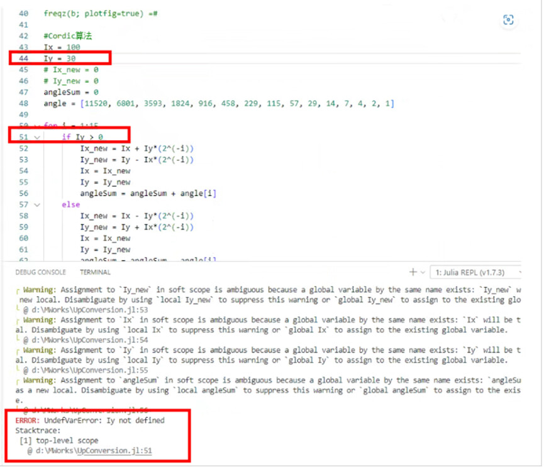Click line number 48 in the gutter
This screenshot has height=467, width=544.
[x=23, y=103]
